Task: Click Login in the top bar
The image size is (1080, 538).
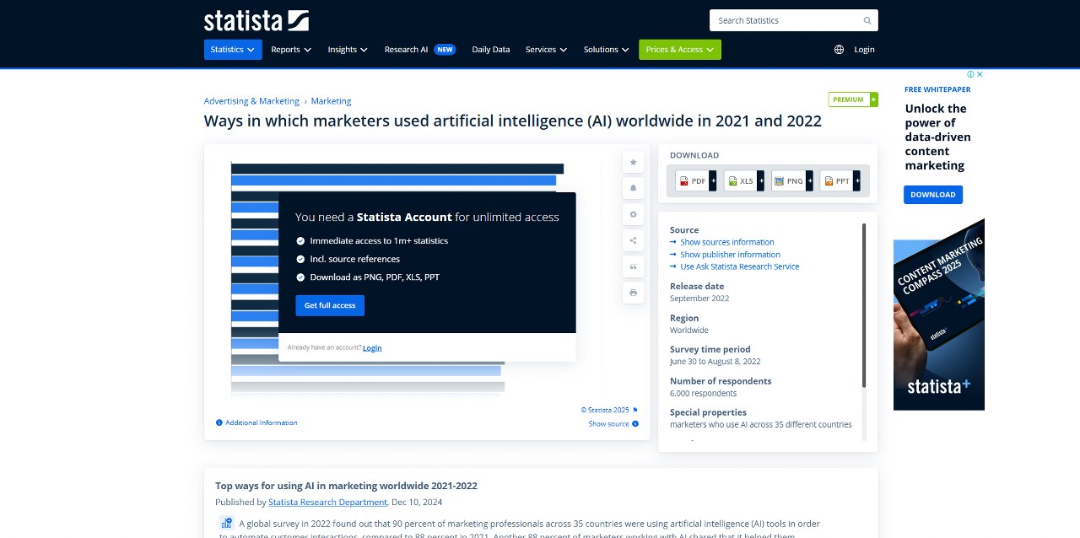Action: click(864, 50)
